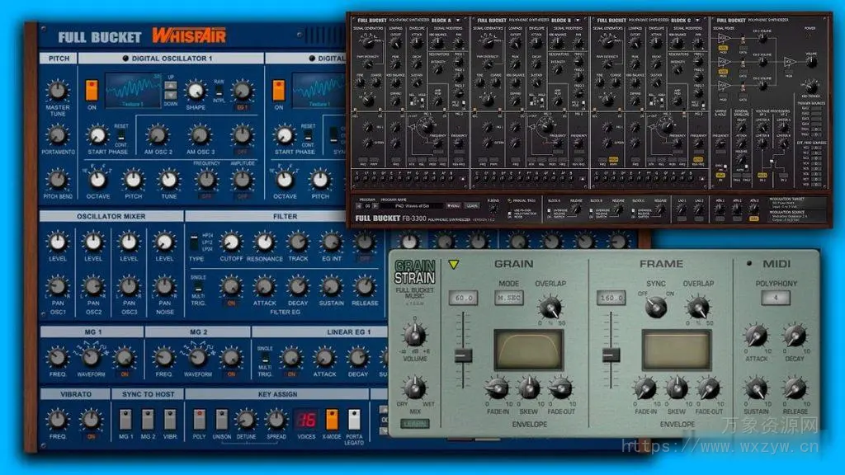Image resolution: width=845 pixels, height=475 pixels.
Task: Open the MIDI Polyphony value selector
Action: (x=775, y=298)
